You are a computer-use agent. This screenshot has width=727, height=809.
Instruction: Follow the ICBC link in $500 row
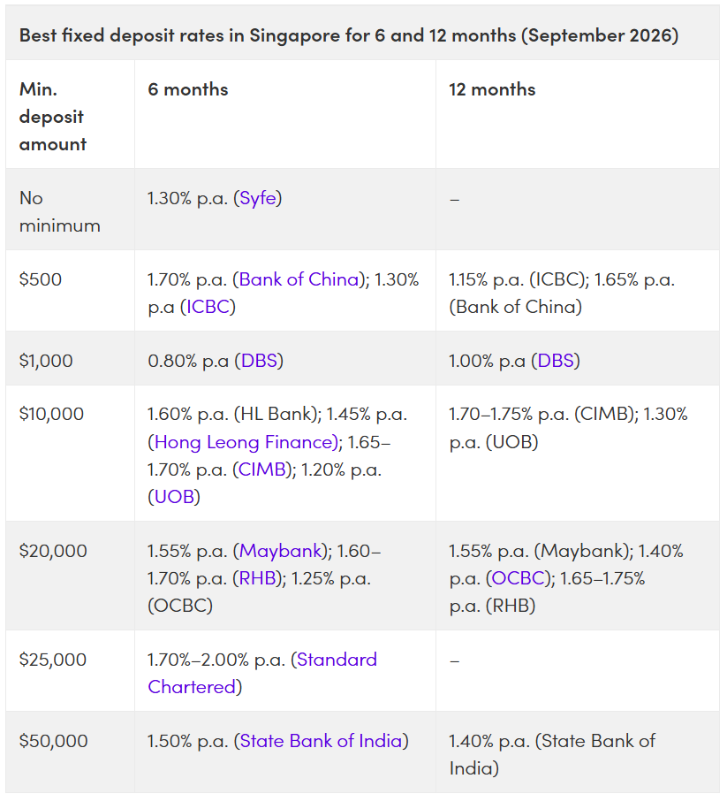(x=208, y=307)
